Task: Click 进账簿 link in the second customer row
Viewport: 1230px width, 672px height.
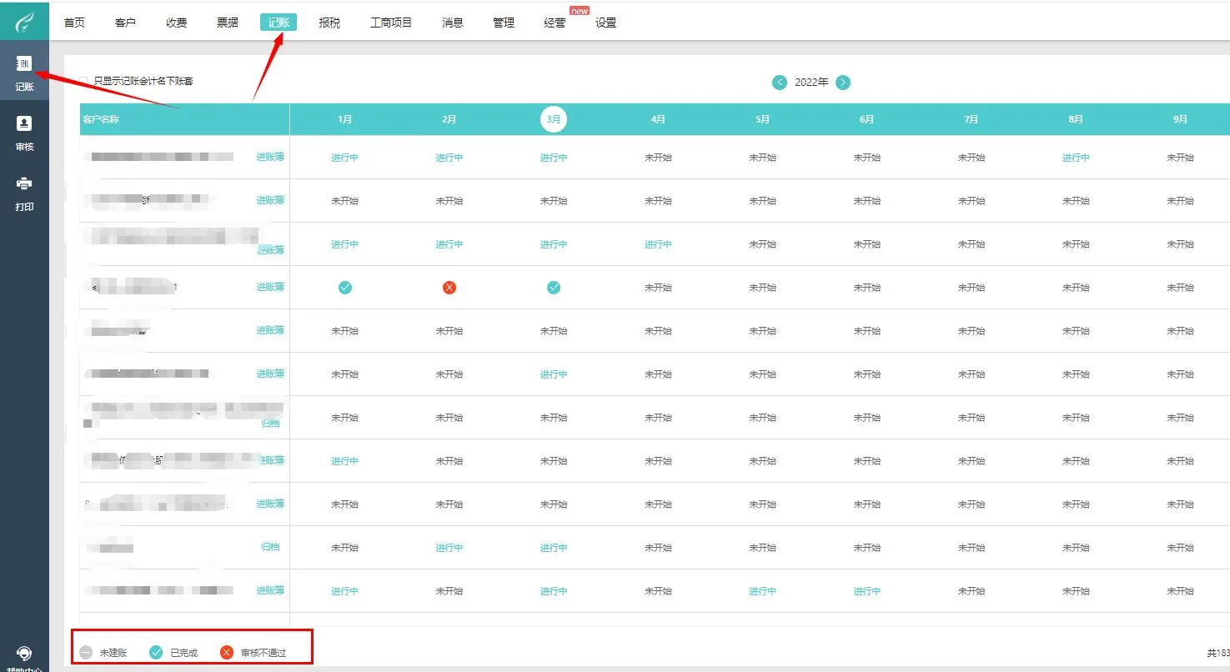Action: 270,200
